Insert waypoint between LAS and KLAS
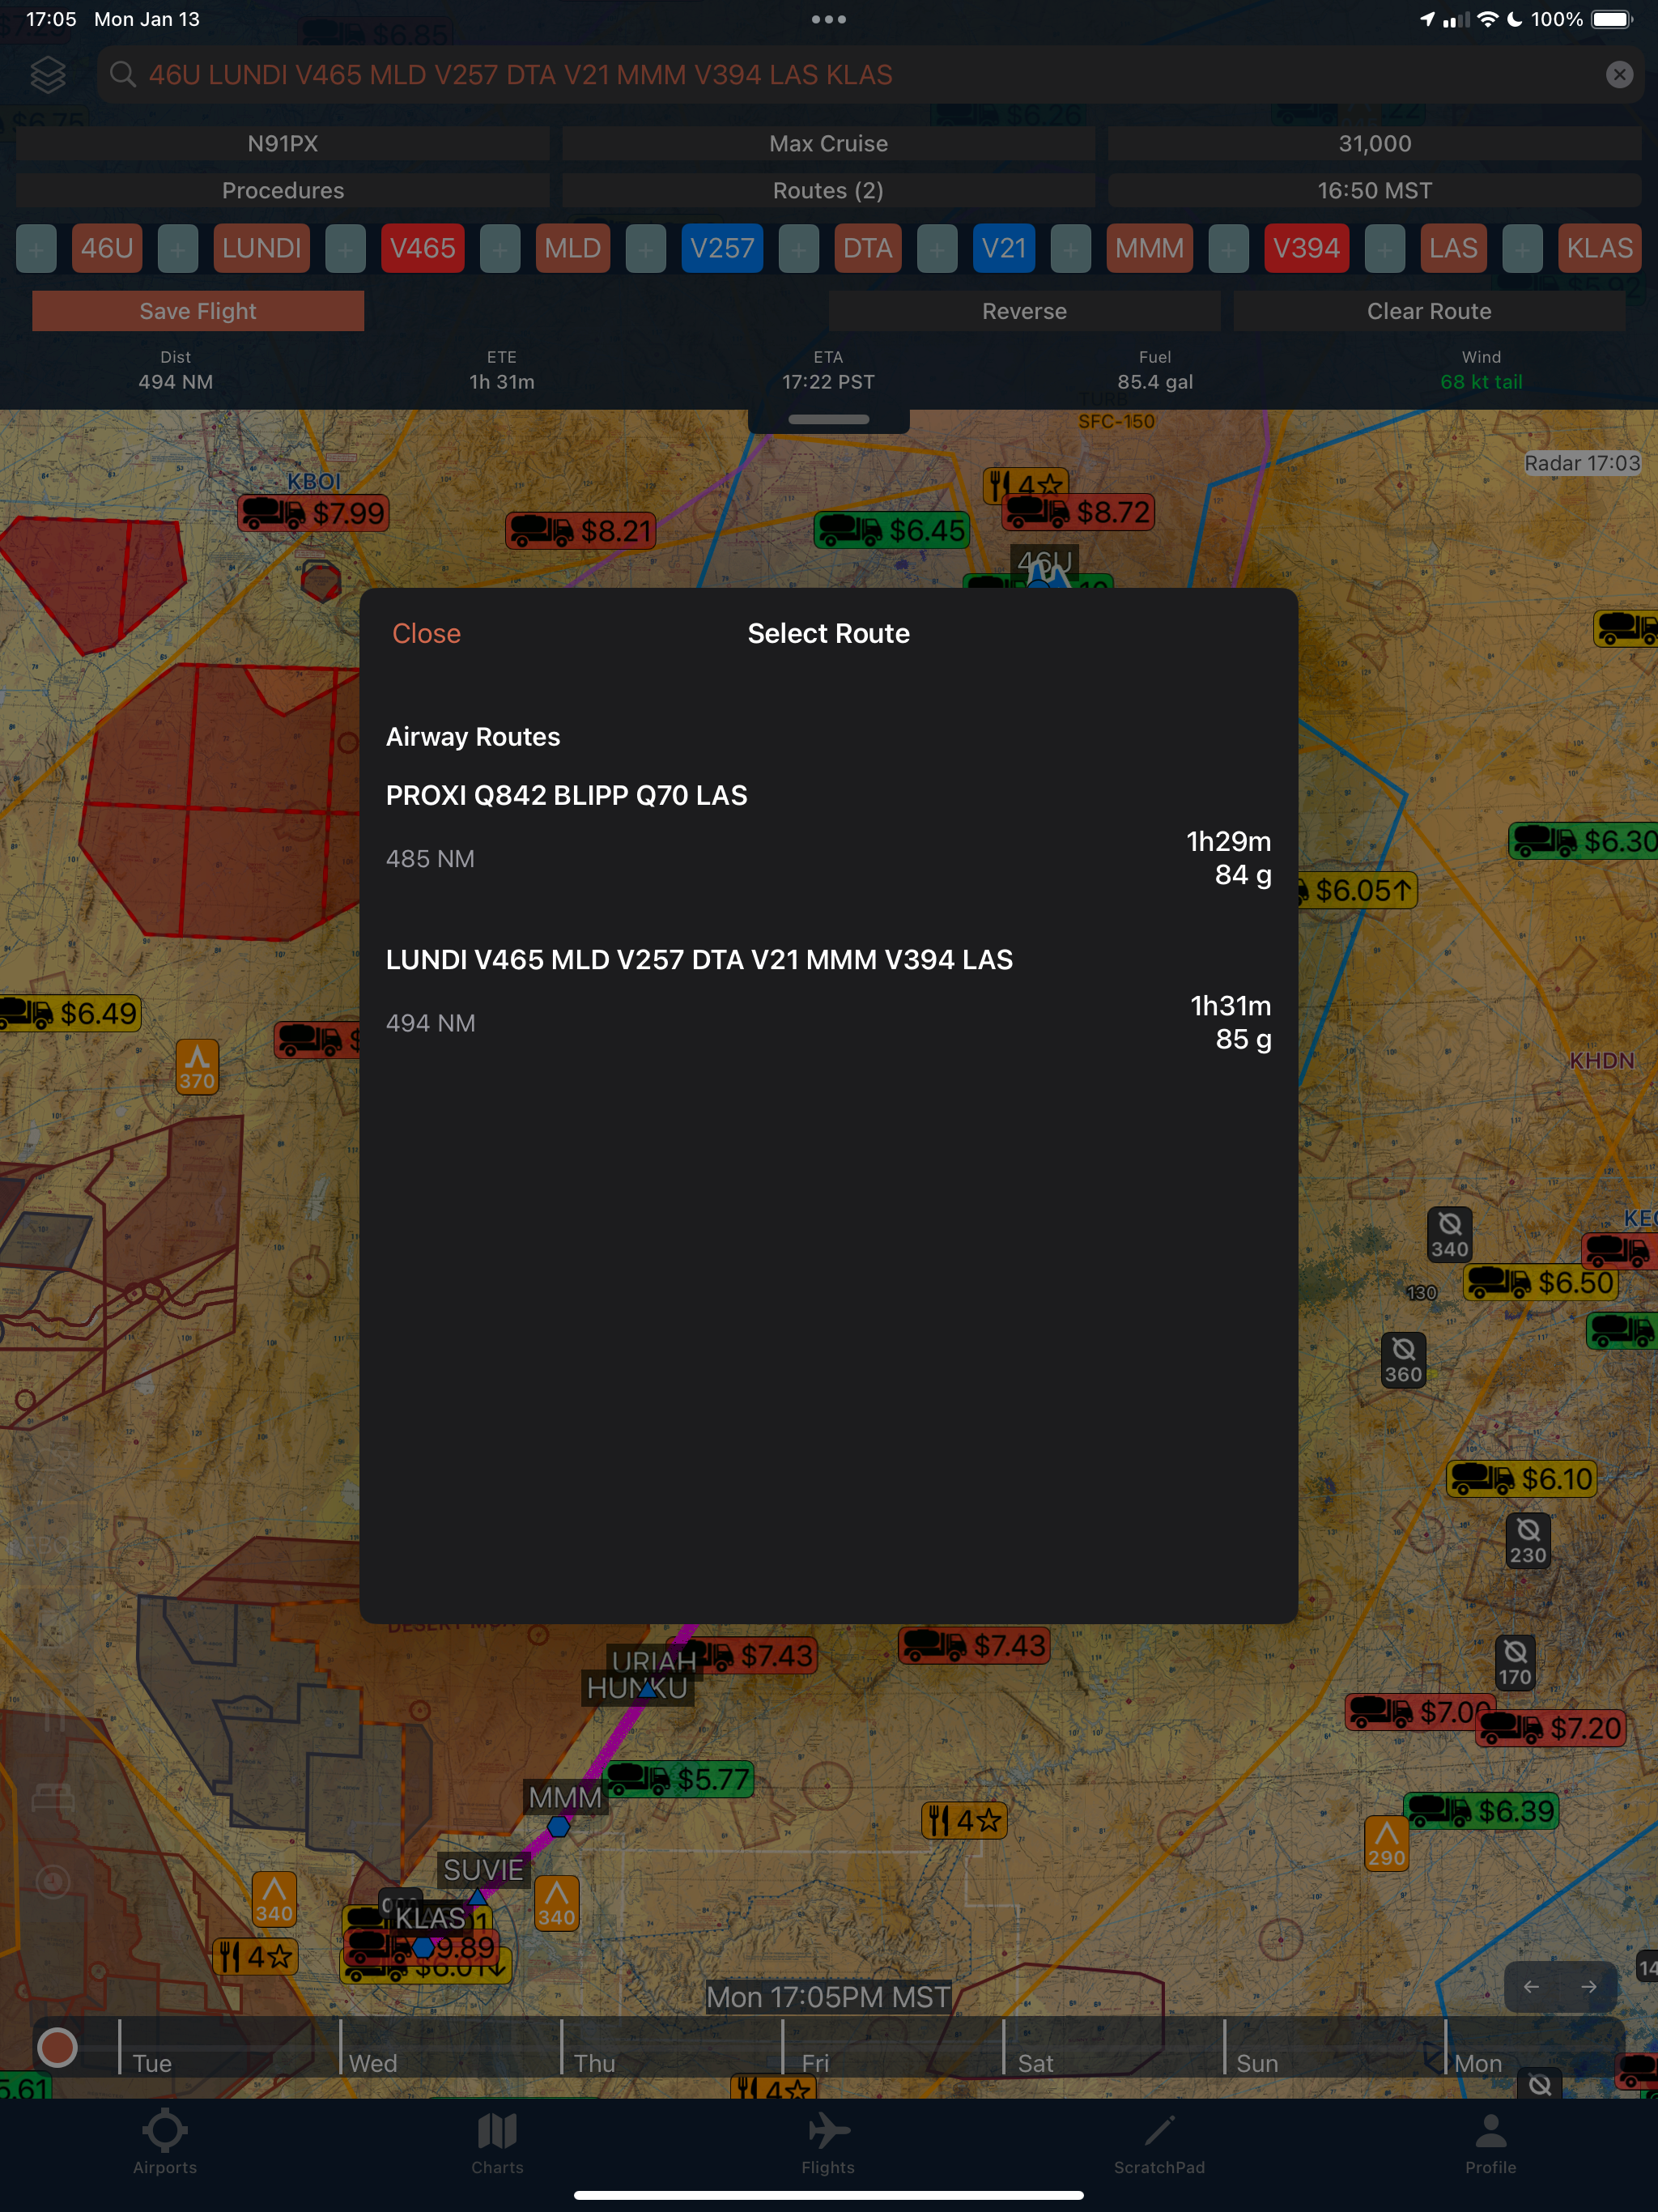This screenshot has width=1658, height=2212. point(1522,249)
